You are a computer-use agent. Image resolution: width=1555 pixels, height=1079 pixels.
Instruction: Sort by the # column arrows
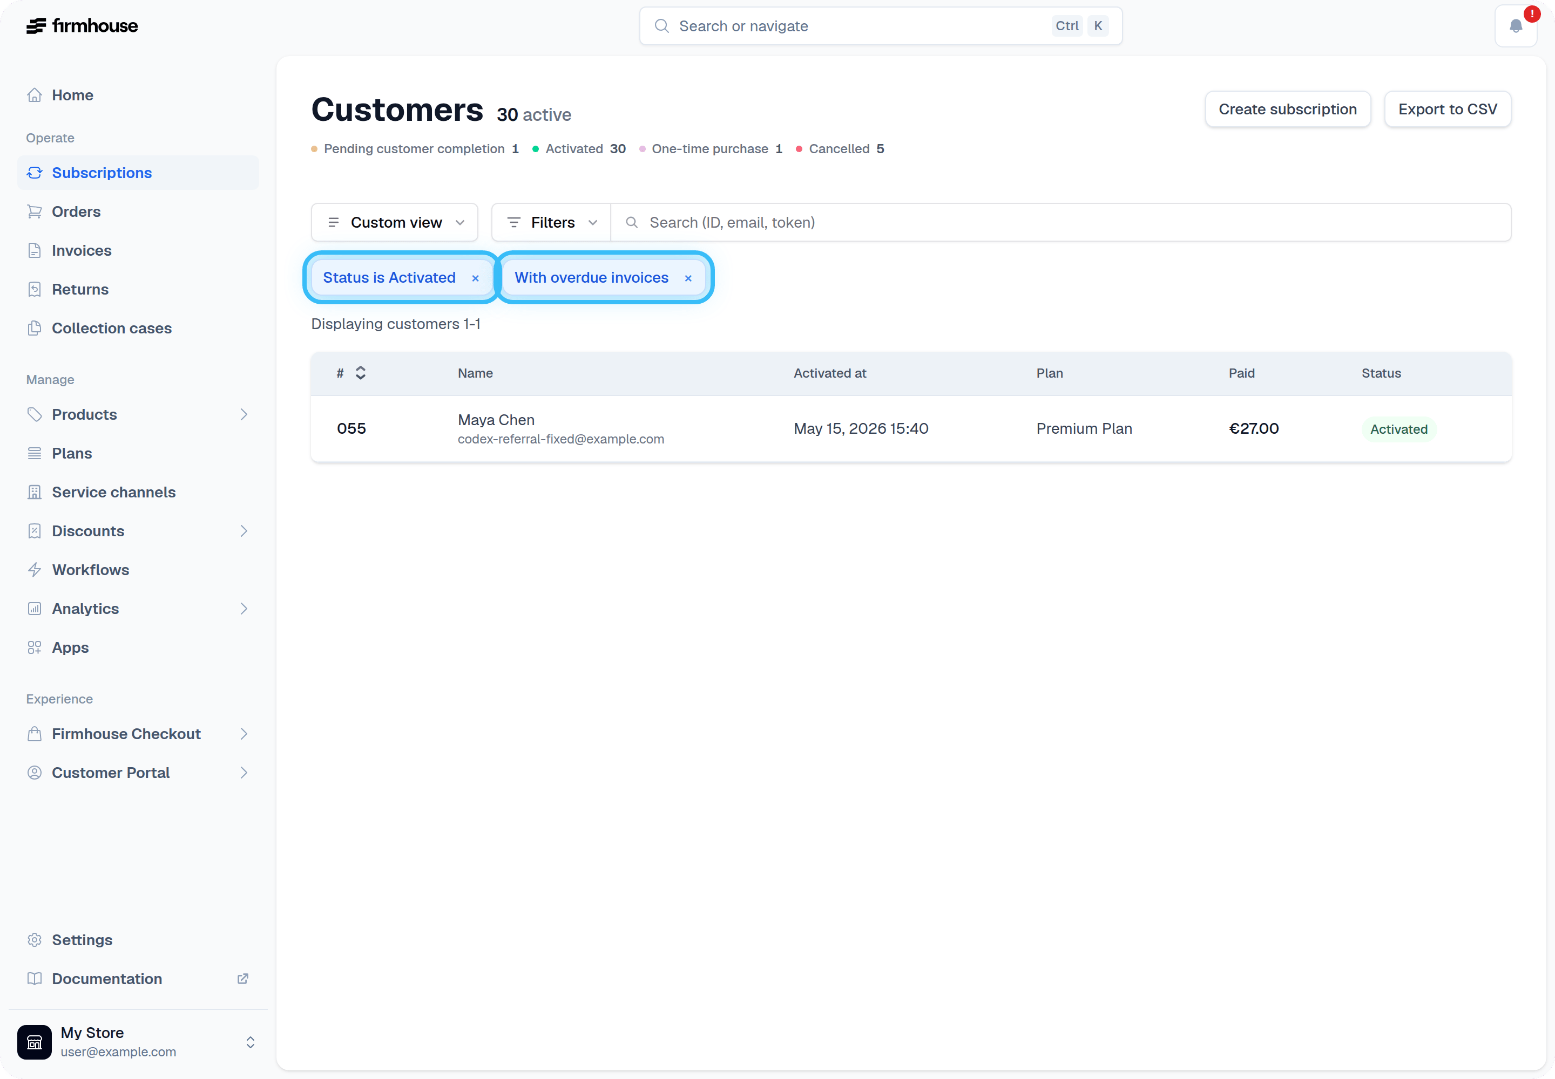tap(361, 373)
